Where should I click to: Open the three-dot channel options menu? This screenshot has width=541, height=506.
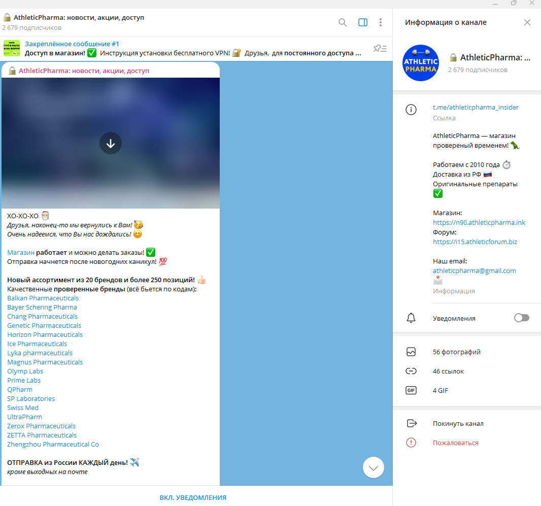pyautogui.click(x=381, y=22)
